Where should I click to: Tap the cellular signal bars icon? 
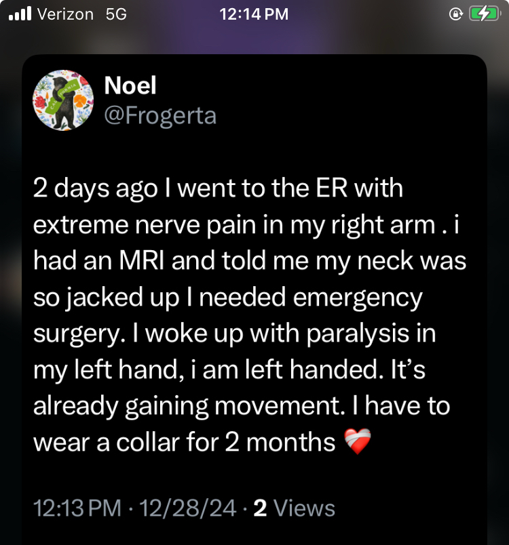(20, 14)
